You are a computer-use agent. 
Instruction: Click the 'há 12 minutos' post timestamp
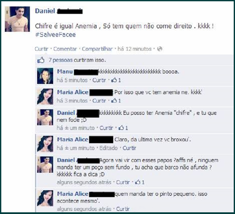click(x=135, y=49)
